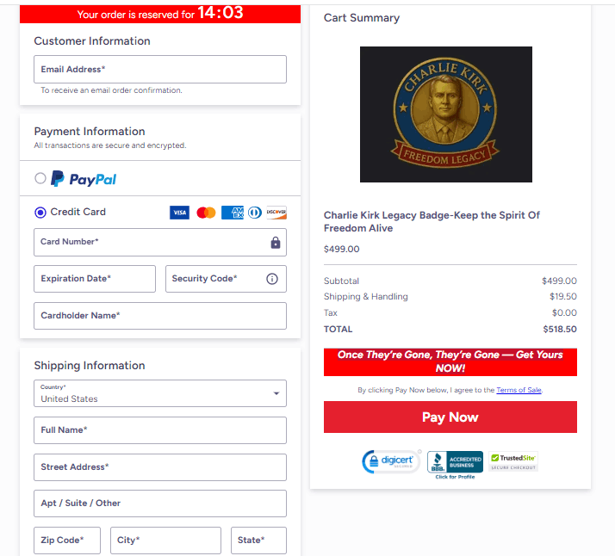Click the Discover card icon
Screen dimensions: 615x556
tap(276, 213)
